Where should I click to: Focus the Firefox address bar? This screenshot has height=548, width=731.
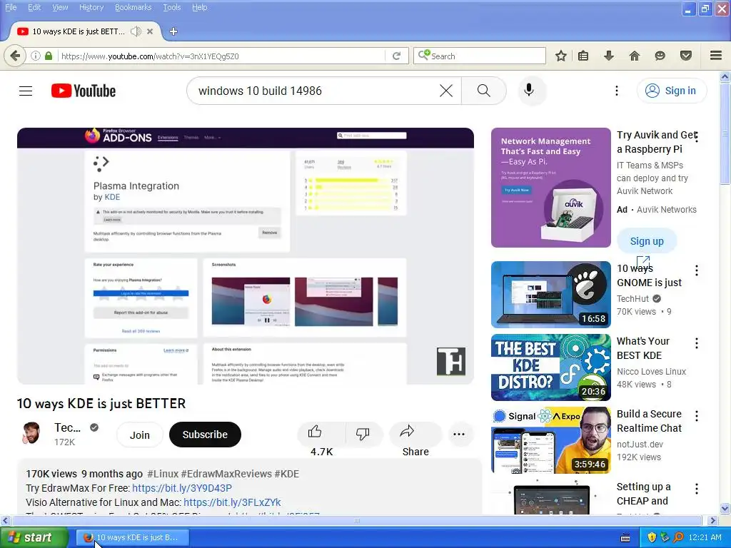pos(222,56)
